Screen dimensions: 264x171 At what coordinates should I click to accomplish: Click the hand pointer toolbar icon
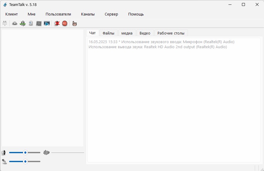(x=74, y=23)
